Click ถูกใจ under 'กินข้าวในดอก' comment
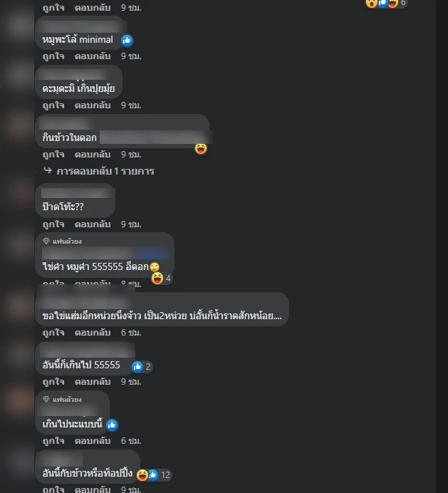 click(x=53, y=155)
